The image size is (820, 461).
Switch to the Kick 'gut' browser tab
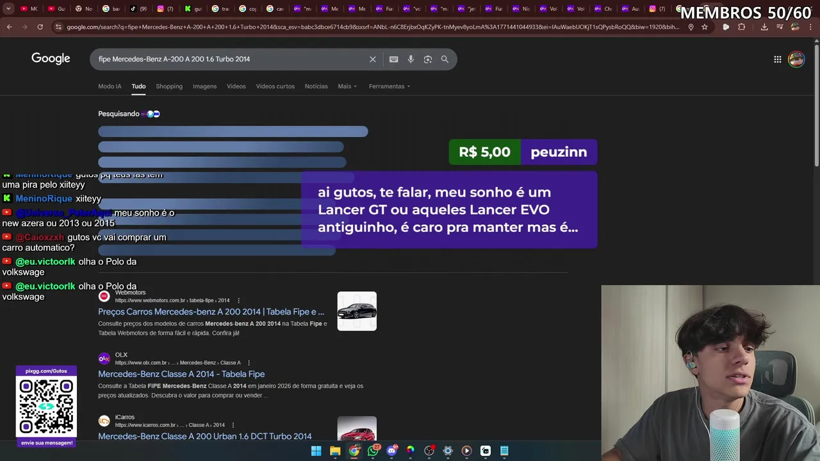(x=192, y=8)
